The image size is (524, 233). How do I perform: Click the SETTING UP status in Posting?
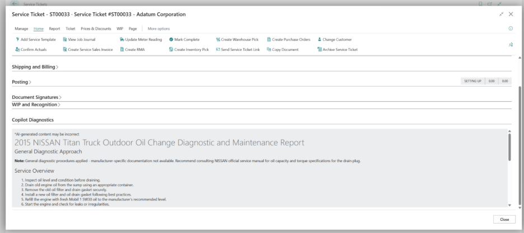(472, 81)
